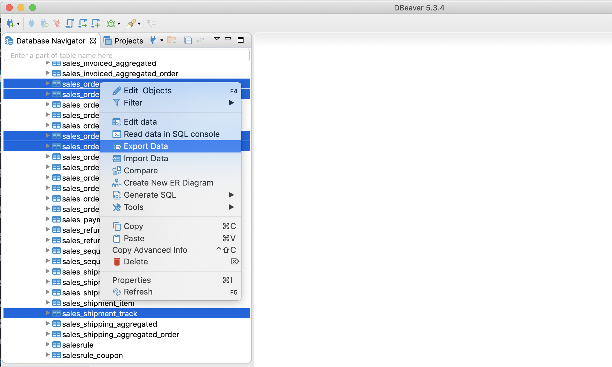The width and height of the screenshot is (612, 367).
Task: Click the New Connection plug icon in main toolbar
Action: click(x=10, y=23)
